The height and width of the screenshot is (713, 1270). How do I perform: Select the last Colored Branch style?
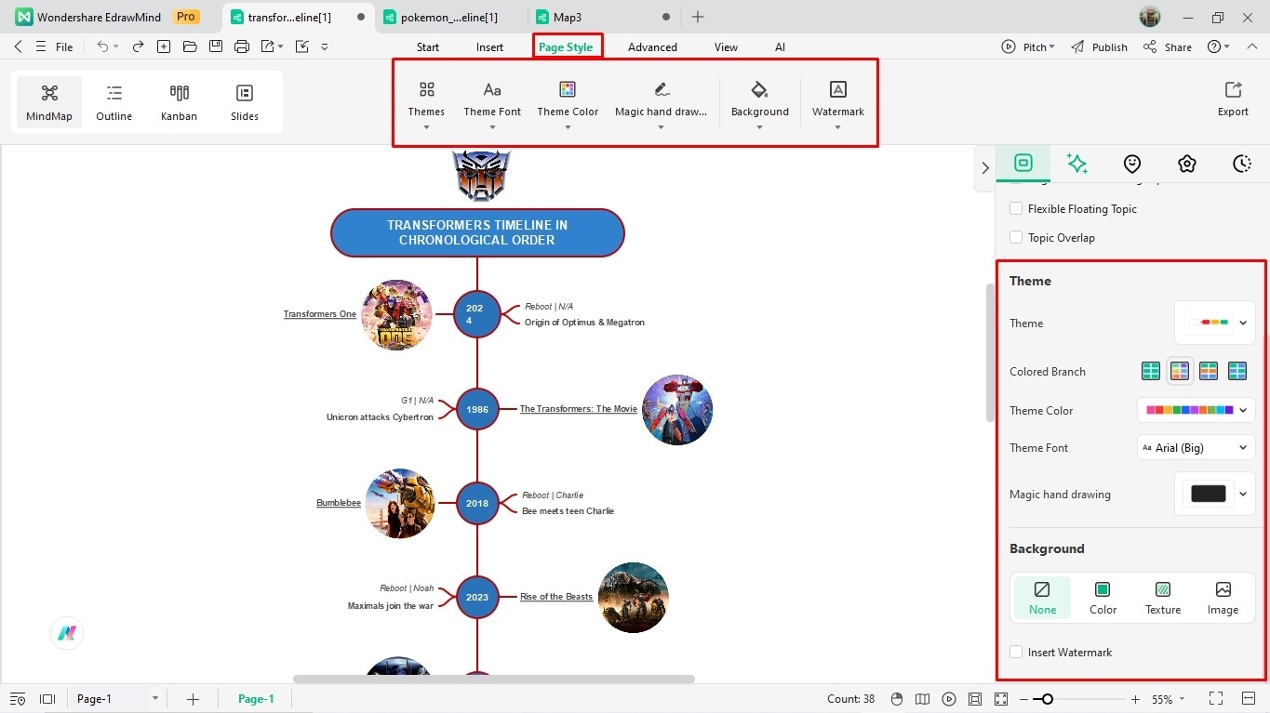(1237, 371)
